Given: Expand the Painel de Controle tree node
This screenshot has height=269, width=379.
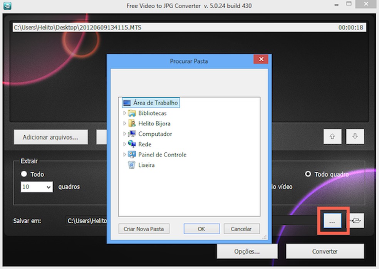Looking at the screenshot, I should pos(124,155).
